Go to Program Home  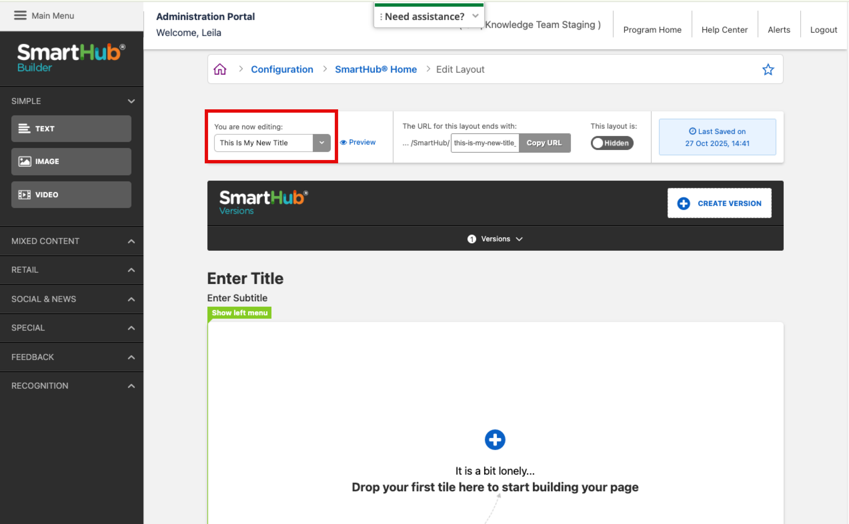652,30
